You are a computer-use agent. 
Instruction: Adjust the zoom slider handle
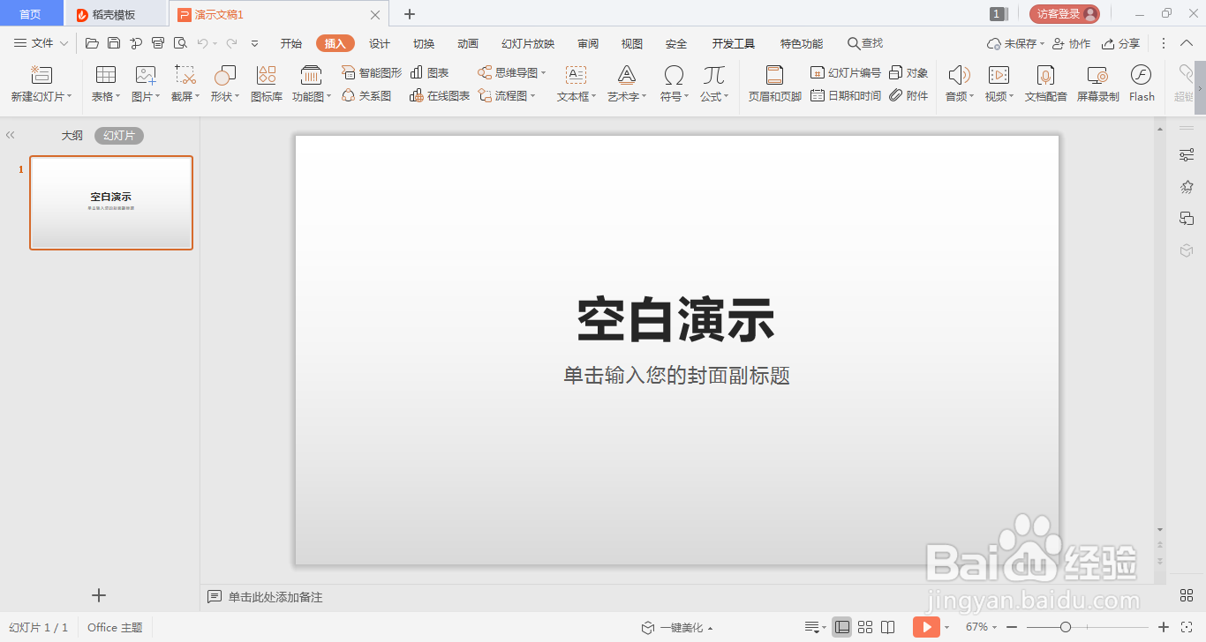click(x=1066, y=627)
